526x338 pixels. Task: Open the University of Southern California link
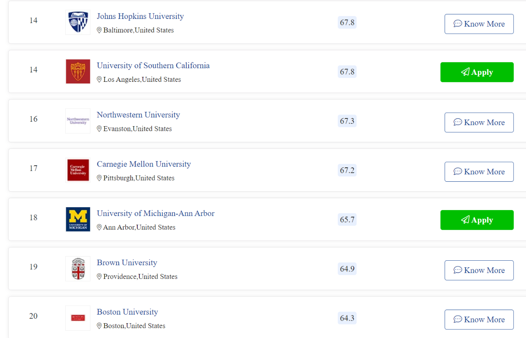tap(153, 65)
